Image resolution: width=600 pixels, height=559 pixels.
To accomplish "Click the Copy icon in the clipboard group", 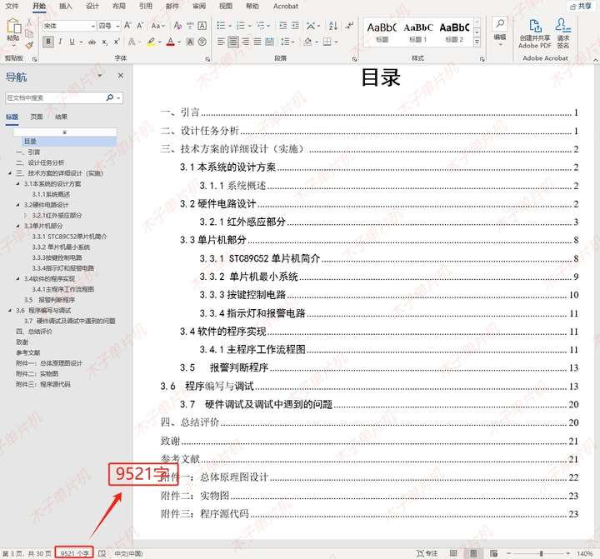I will 29,33.
